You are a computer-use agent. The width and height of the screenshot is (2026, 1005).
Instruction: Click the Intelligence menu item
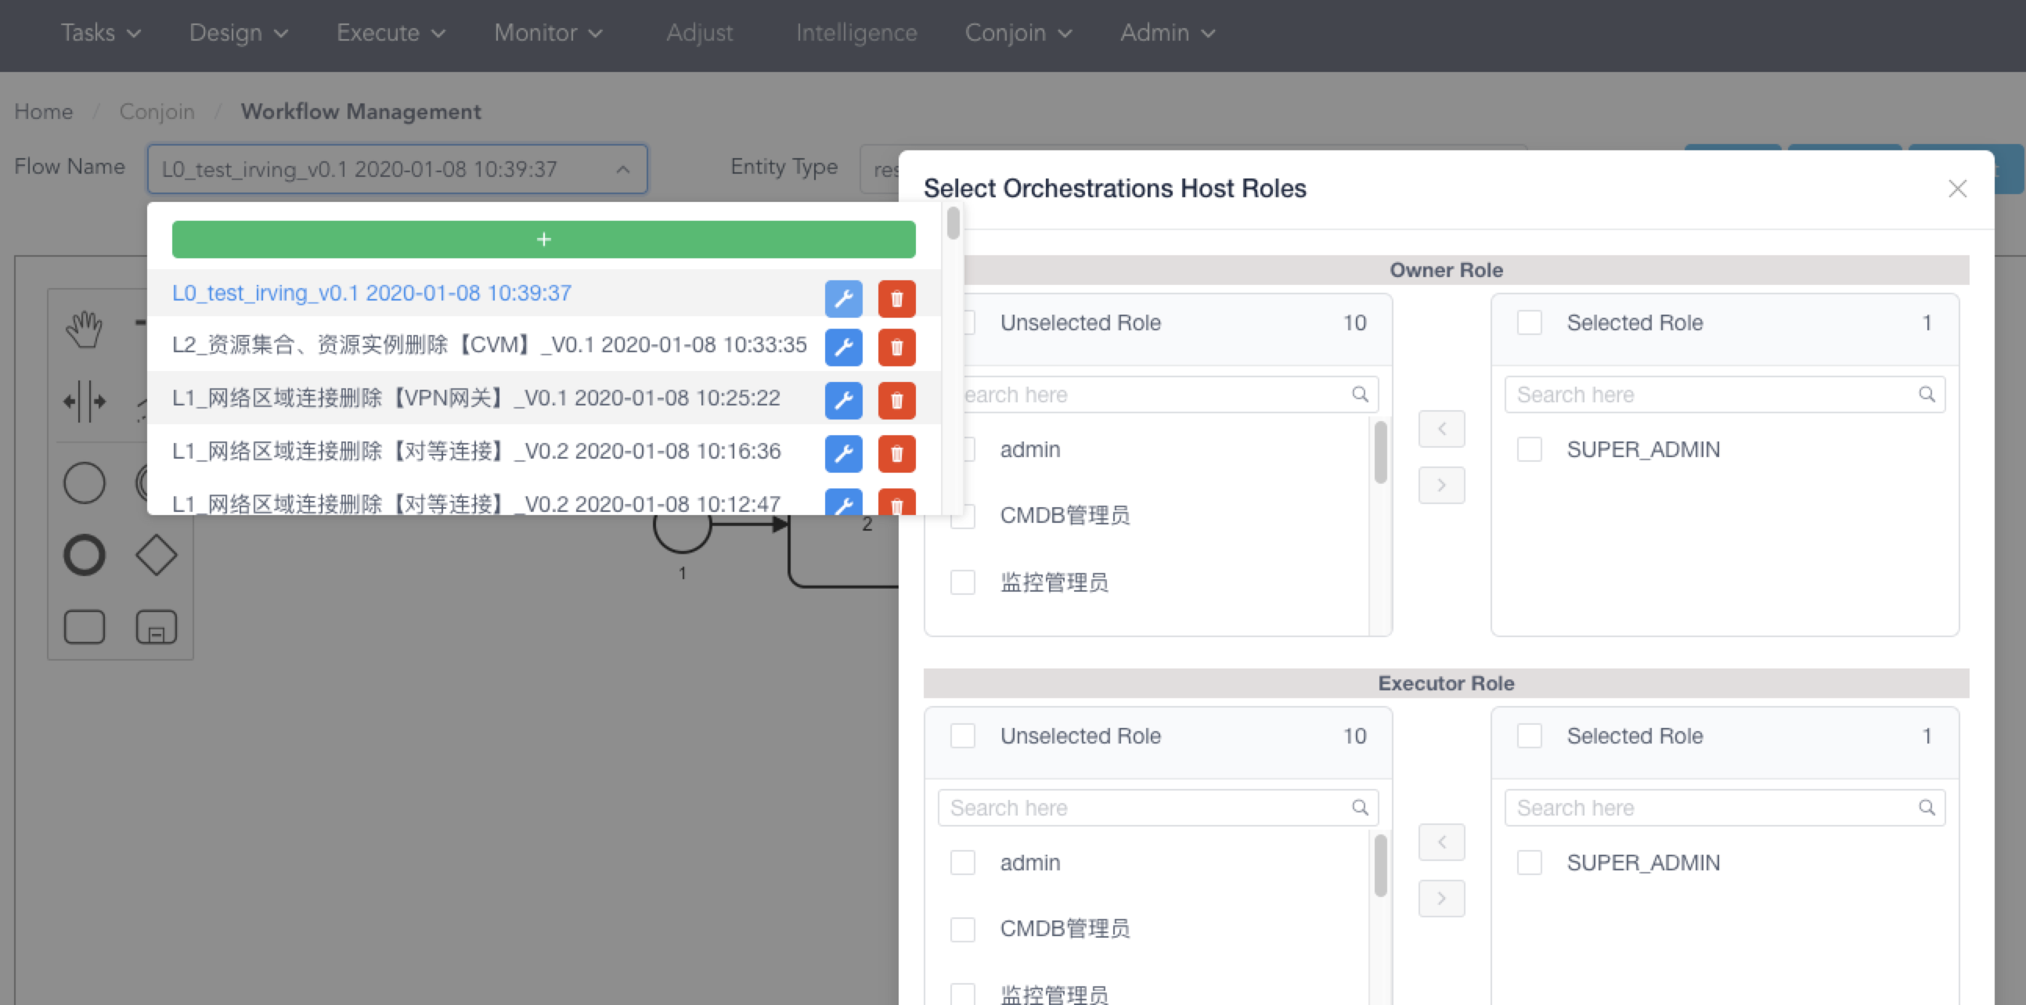point(856,33)
